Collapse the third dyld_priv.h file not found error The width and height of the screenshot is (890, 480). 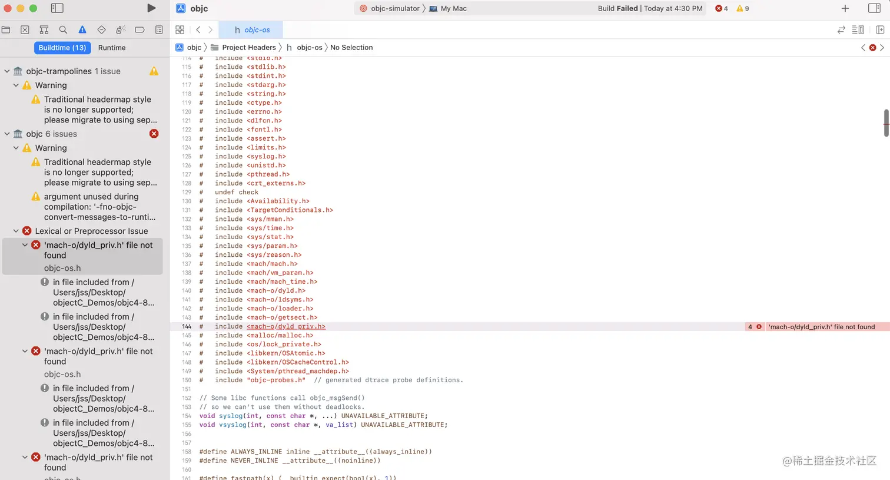[x=25, y=457]
